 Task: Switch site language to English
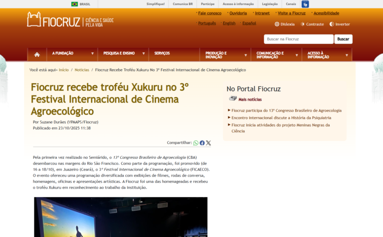pos(229,23)
